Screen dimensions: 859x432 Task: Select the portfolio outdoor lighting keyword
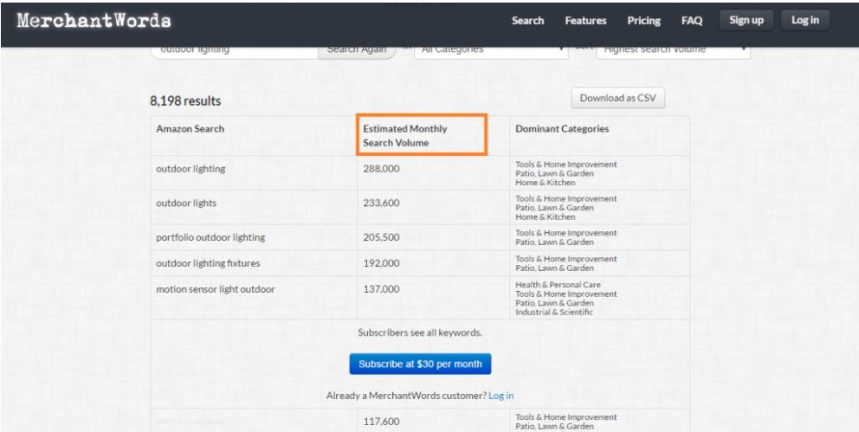coord(210,237)
